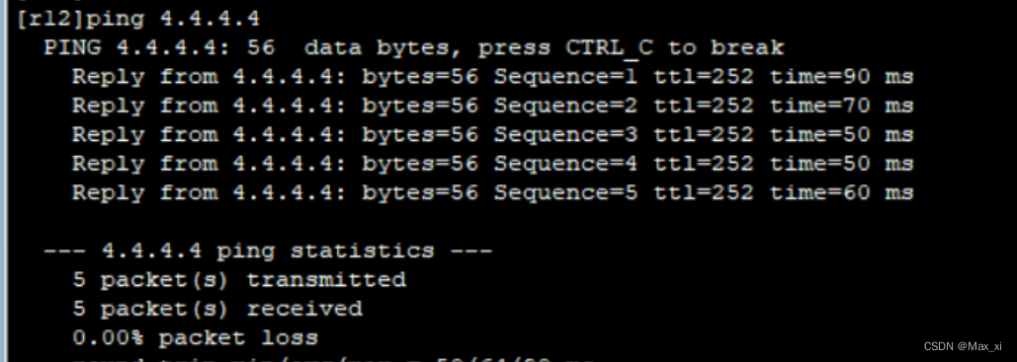Click the [r12] prompt text

[50, 20]
